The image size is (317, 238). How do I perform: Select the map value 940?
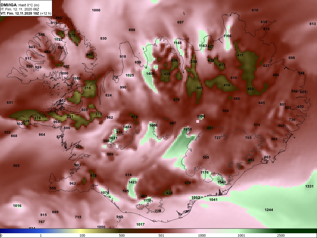click(x=120, y=217)
